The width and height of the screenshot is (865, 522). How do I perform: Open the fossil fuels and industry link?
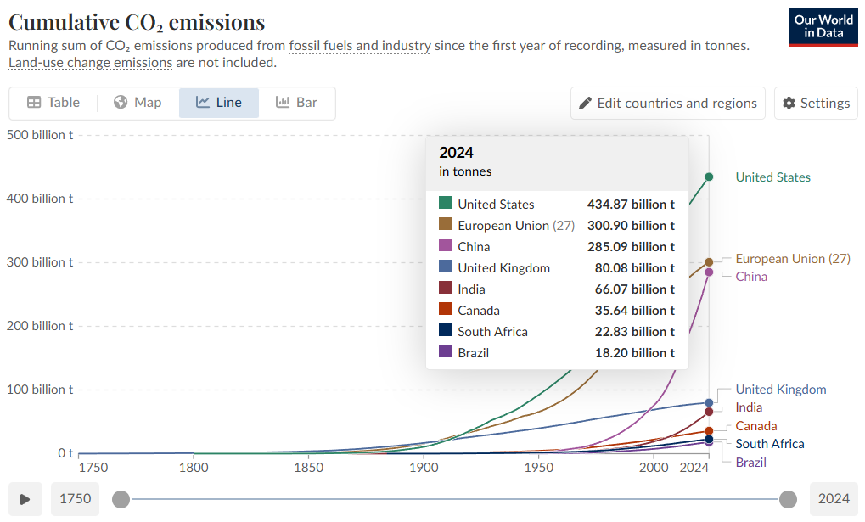(x=359, y=46)
